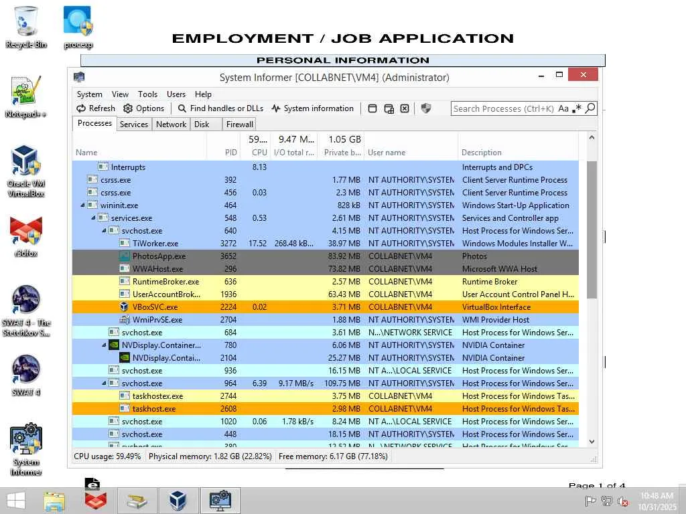Select the RuntimeBroker.exe row
This screenshot has height=514, width=686.
point(326,282)
